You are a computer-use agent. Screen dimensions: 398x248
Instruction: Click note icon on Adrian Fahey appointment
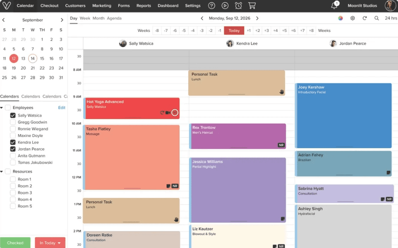[x=388, y=173]
